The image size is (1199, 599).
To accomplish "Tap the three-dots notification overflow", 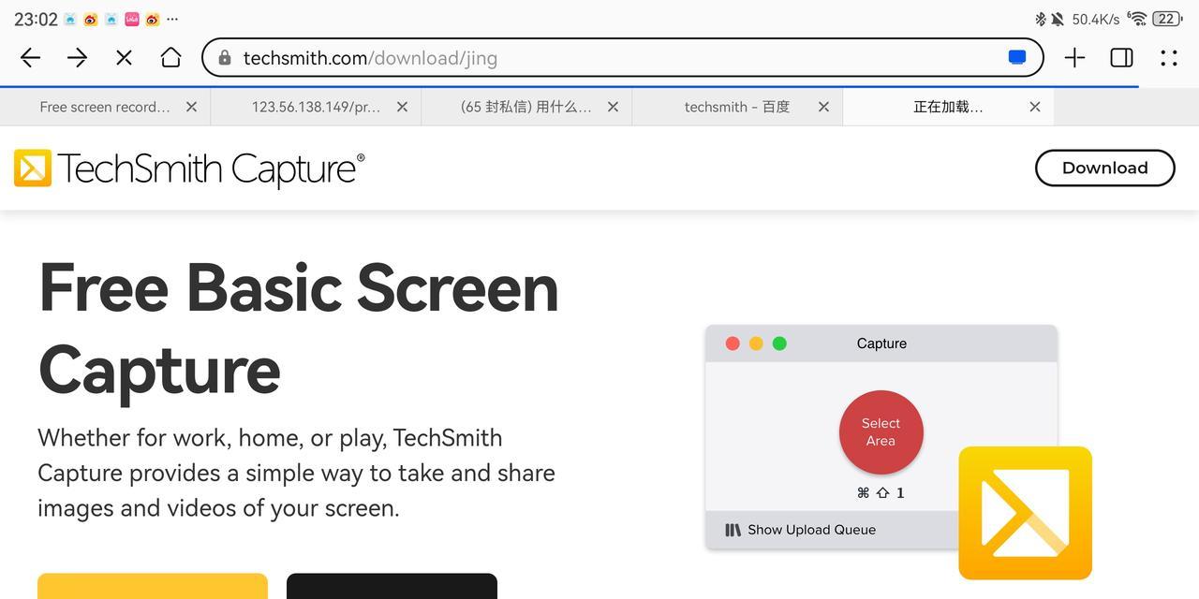I will click(x=171, y=19).
